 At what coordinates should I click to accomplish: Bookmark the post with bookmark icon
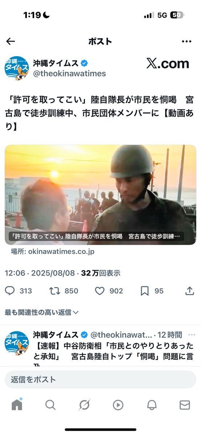pos(144,291)
